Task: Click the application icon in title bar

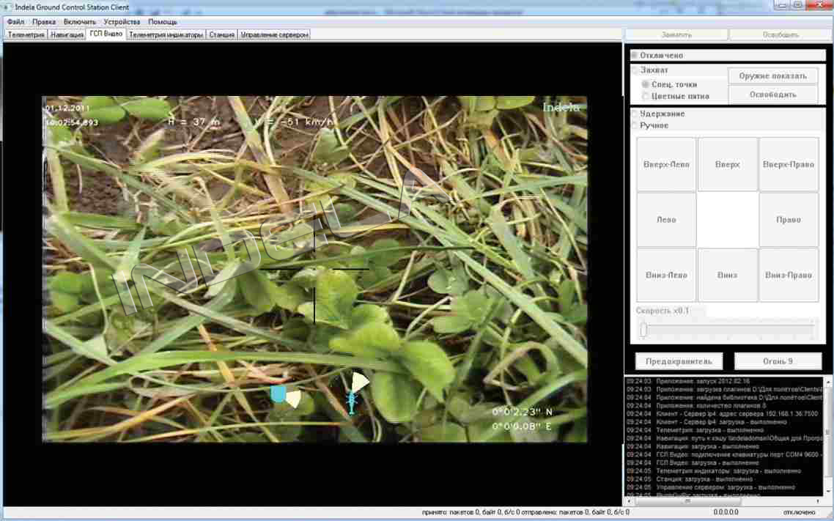Action: (x=8, y=7)
